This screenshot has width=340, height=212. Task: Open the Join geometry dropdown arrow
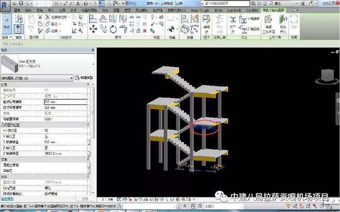tap(60, 31)
